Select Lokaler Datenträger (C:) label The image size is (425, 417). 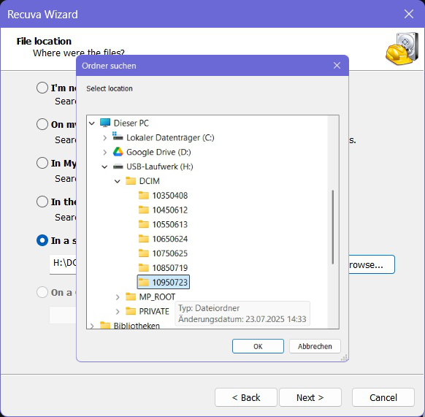point(170,137)
